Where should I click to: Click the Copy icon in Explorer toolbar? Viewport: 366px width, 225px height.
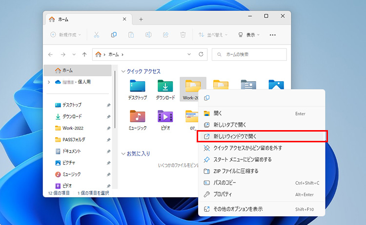coord(114,35)
